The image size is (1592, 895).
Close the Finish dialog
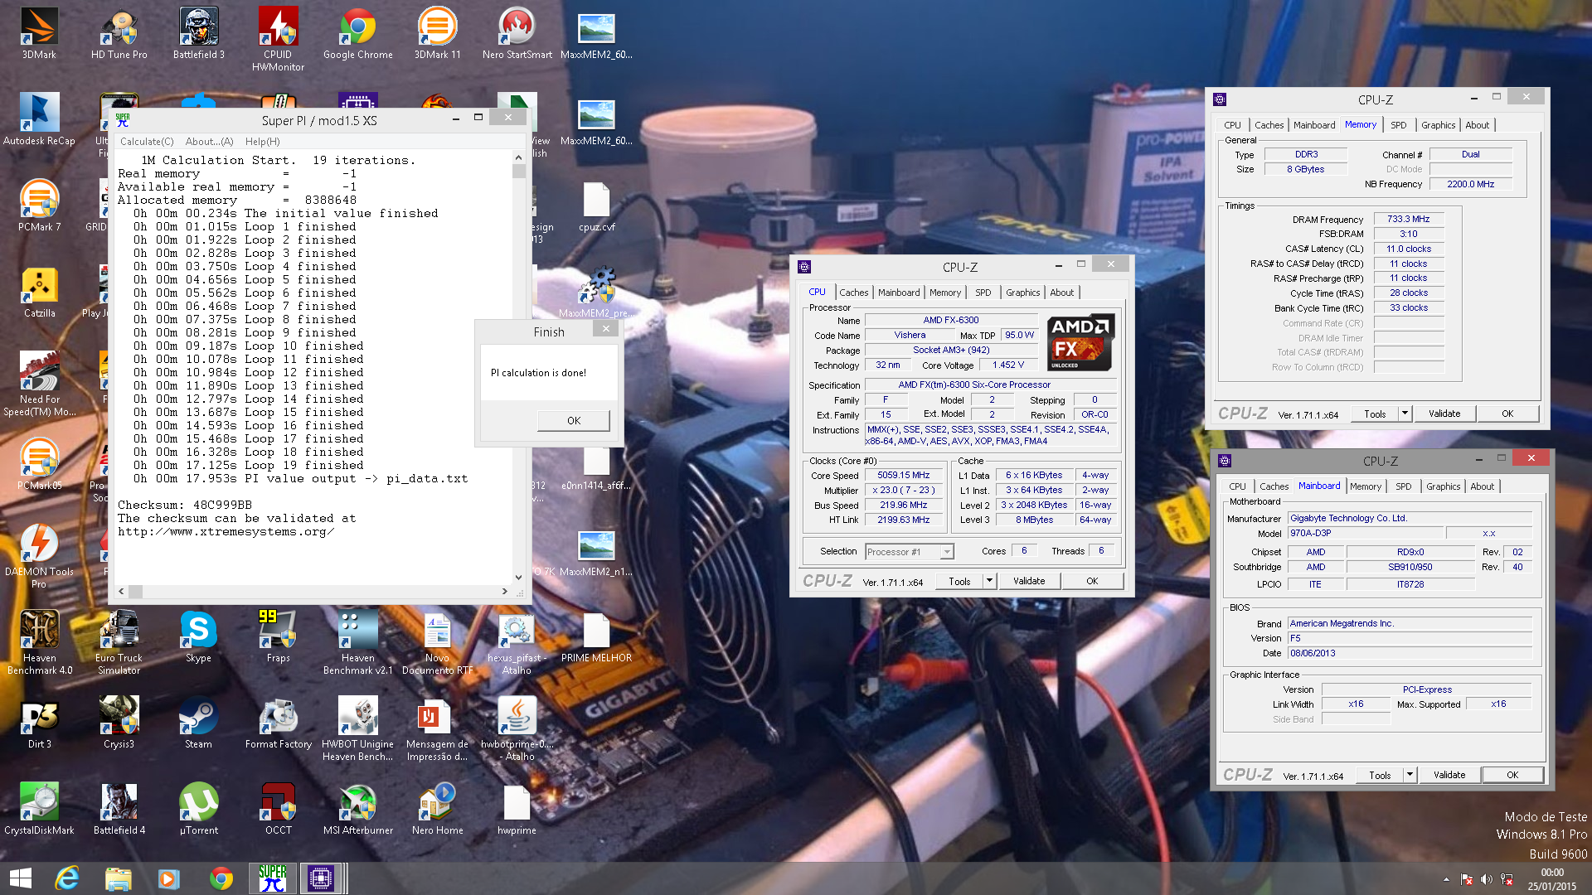coord(605,329)
